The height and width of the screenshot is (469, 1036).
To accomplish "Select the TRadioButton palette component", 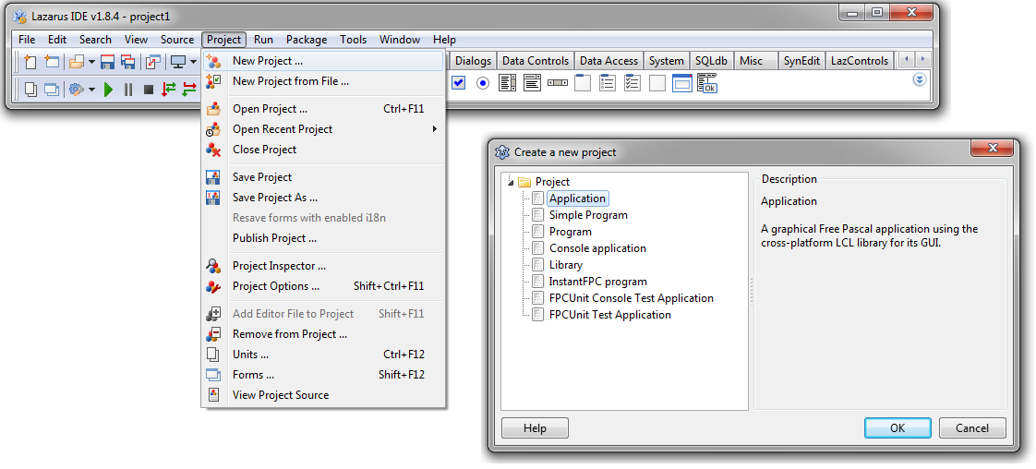I will pos(483,82).
